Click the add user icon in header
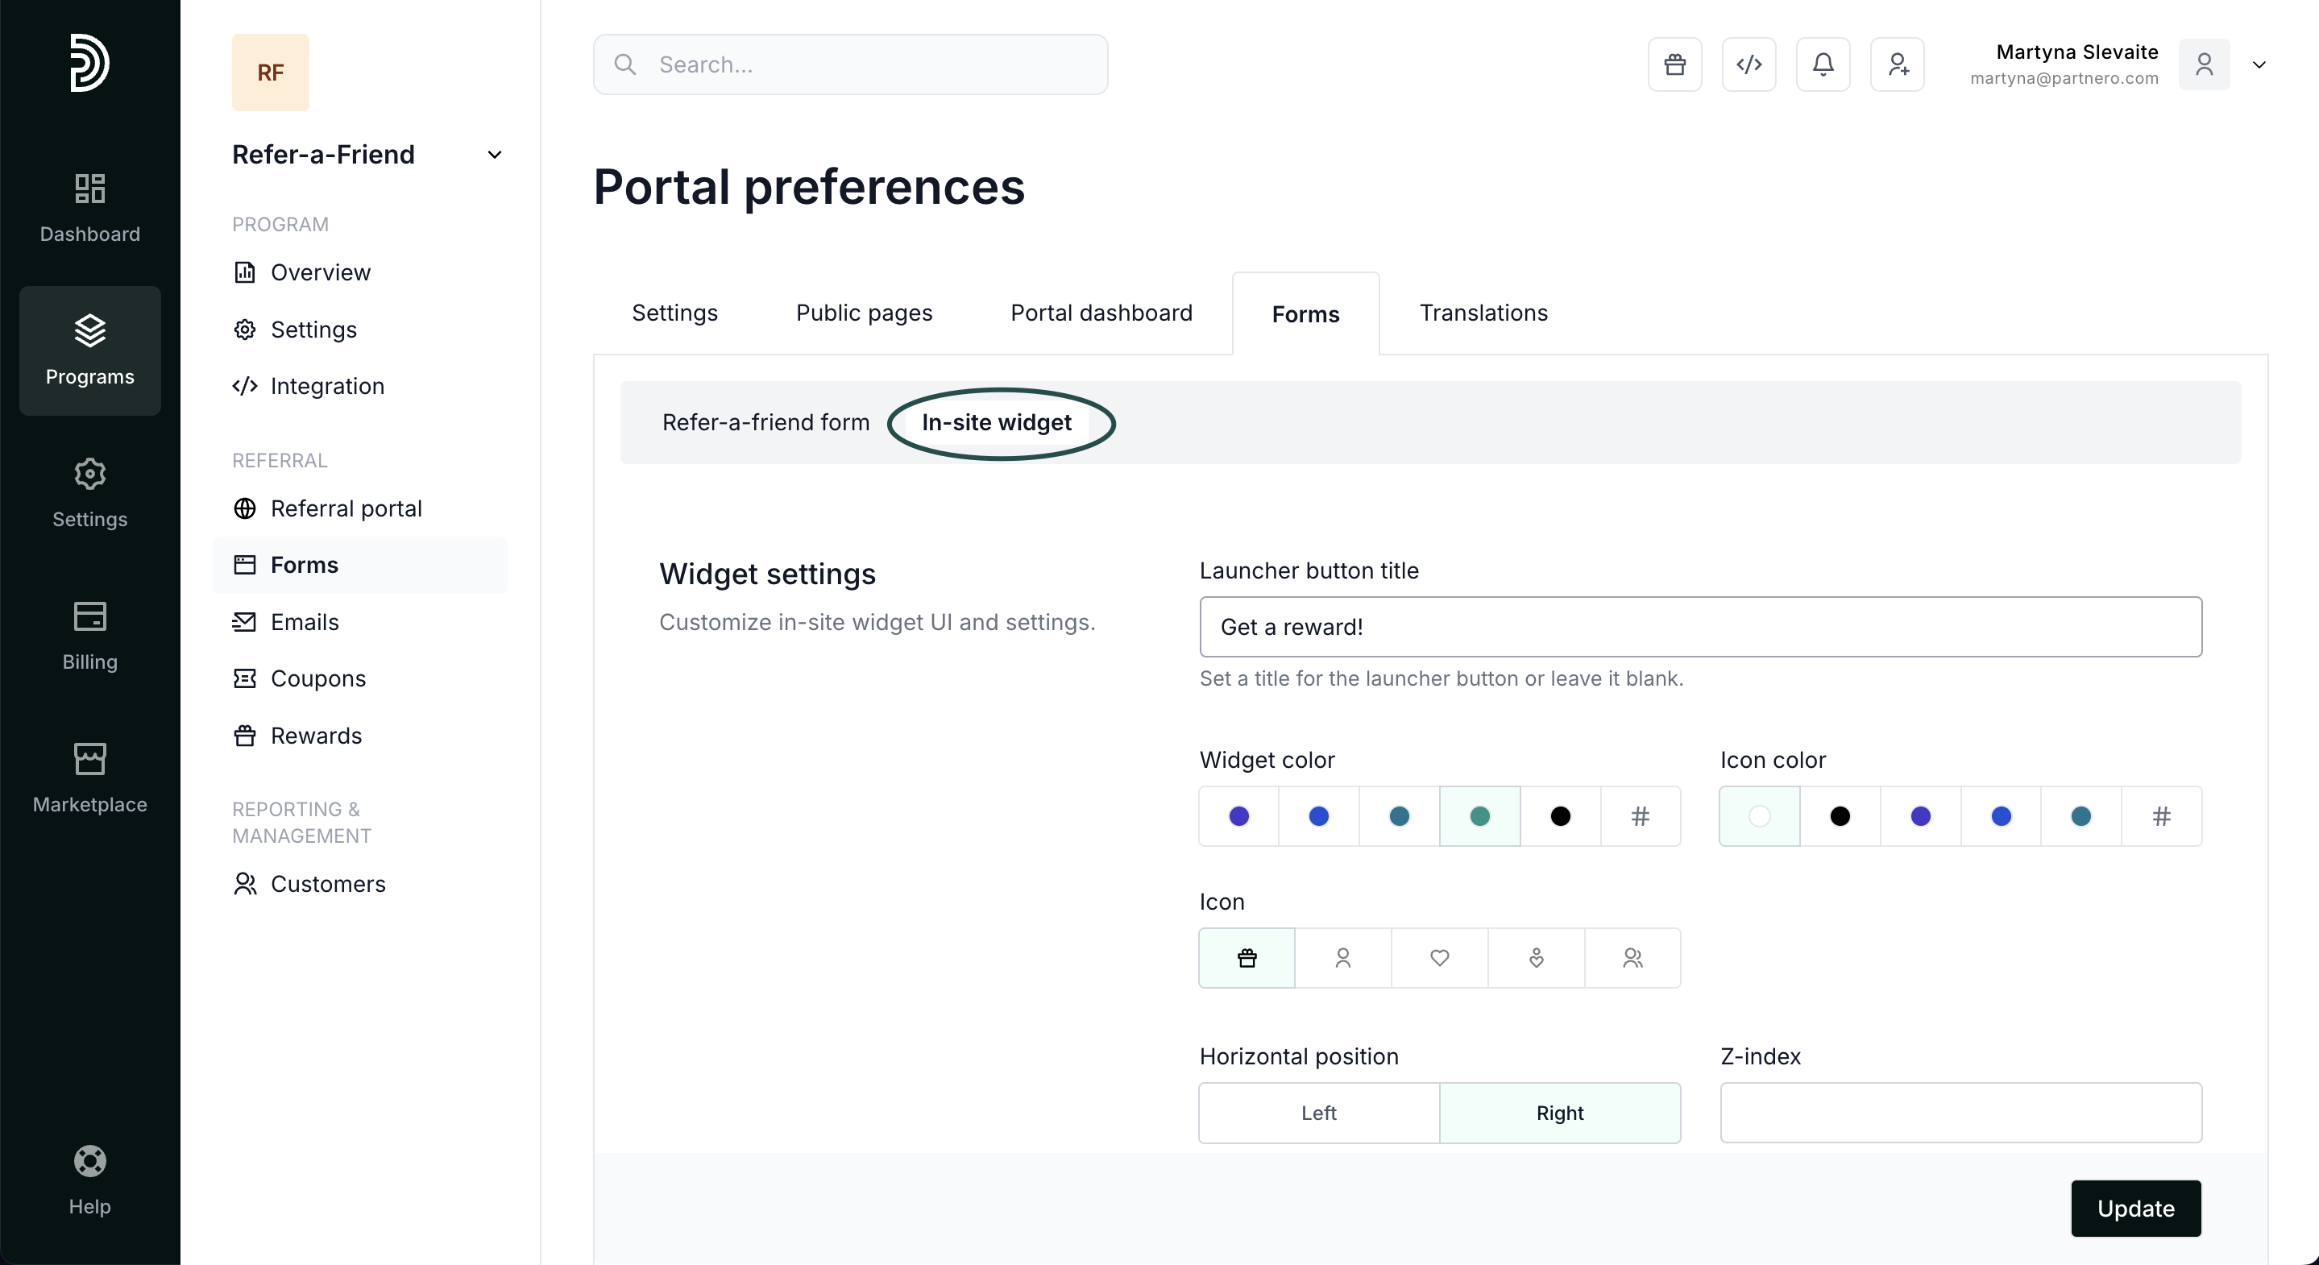 coord(1897,64)
